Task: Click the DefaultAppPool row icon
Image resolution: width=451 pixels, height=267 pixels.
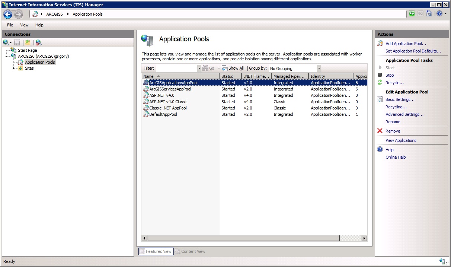Action: click(146, 114)
